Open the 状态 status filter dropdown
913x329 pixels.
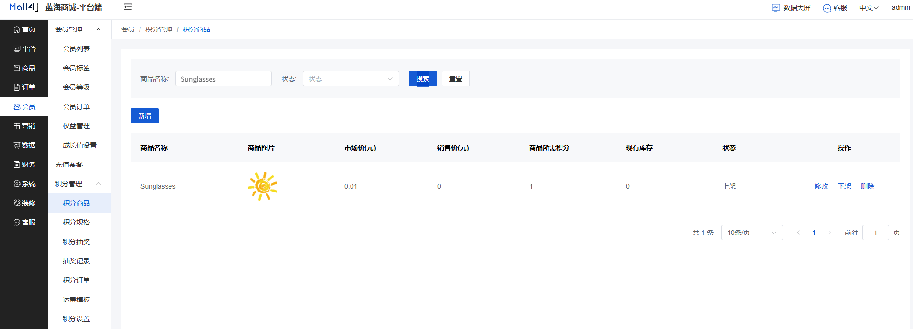click(351, 79)
